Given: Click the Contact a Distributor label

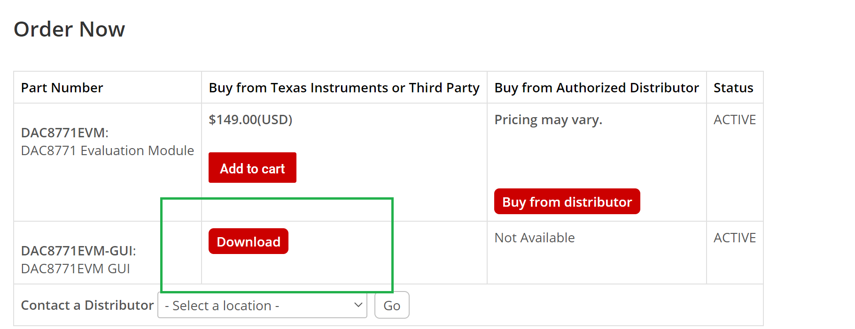Looking at the screenshot, I should point(87,305).
